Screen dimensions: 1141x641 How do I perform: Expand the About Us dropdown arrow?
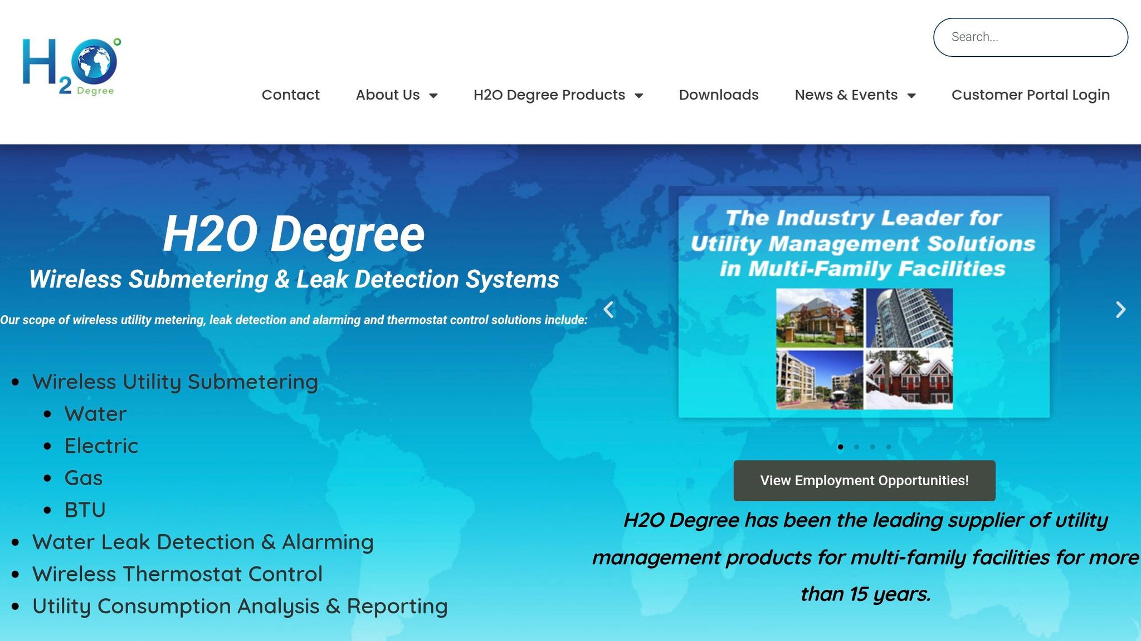(433, 96)
